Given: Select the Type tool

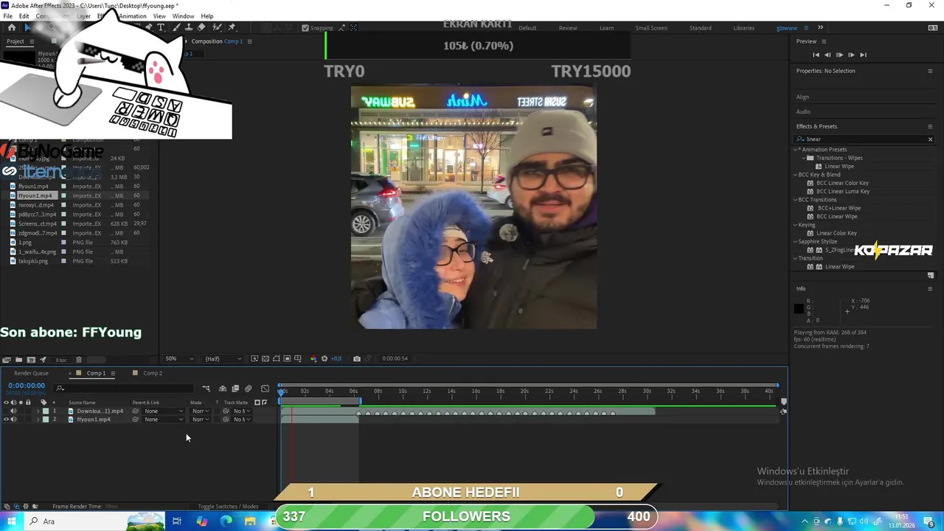Looking at the screenshot, I should (x=161, y=27).
